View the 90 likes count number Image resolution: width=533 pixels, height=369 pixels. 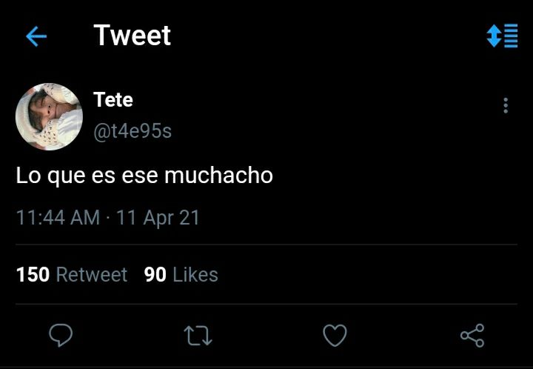(155, 275)
